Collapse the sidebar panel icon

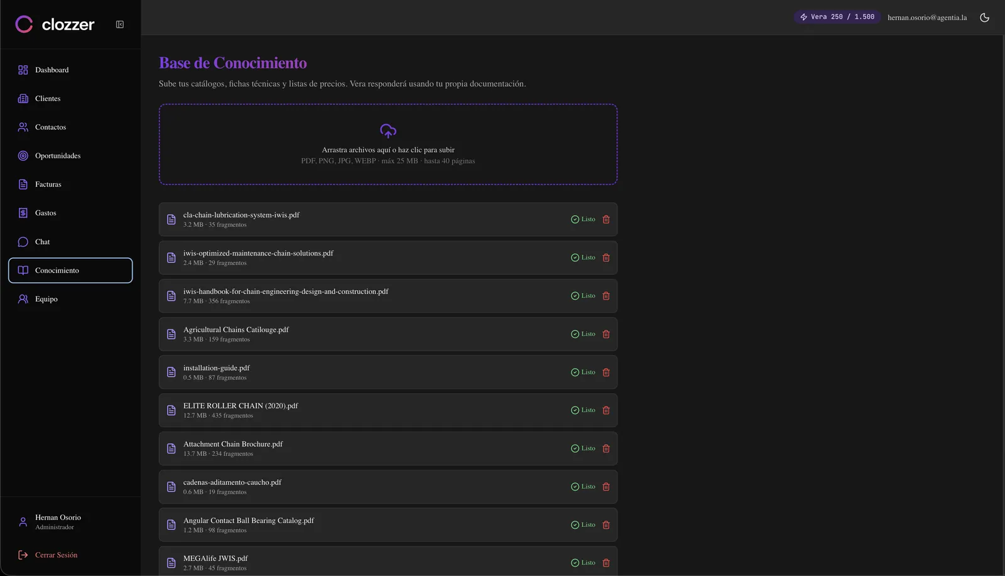120,24
